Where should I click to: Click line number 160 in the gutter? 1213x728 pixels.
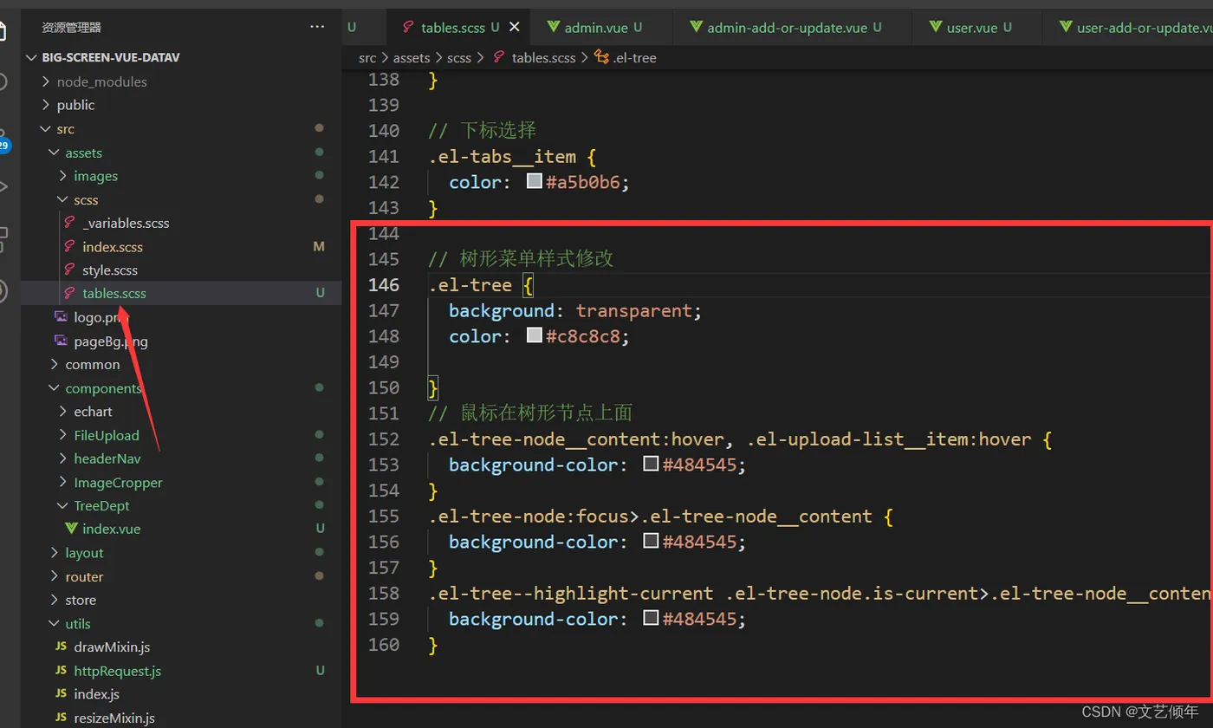pyautogui.click(x=383, y=645)
